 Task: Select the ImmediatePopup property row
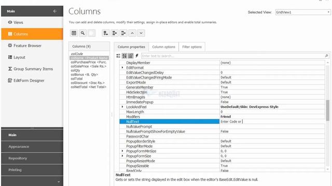tap(222, 102)
